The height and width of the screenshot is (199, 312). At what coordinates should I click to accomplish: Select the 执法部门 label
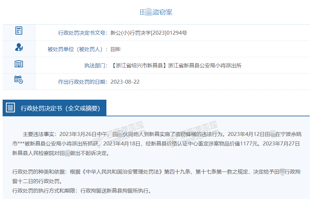[96, 65]
